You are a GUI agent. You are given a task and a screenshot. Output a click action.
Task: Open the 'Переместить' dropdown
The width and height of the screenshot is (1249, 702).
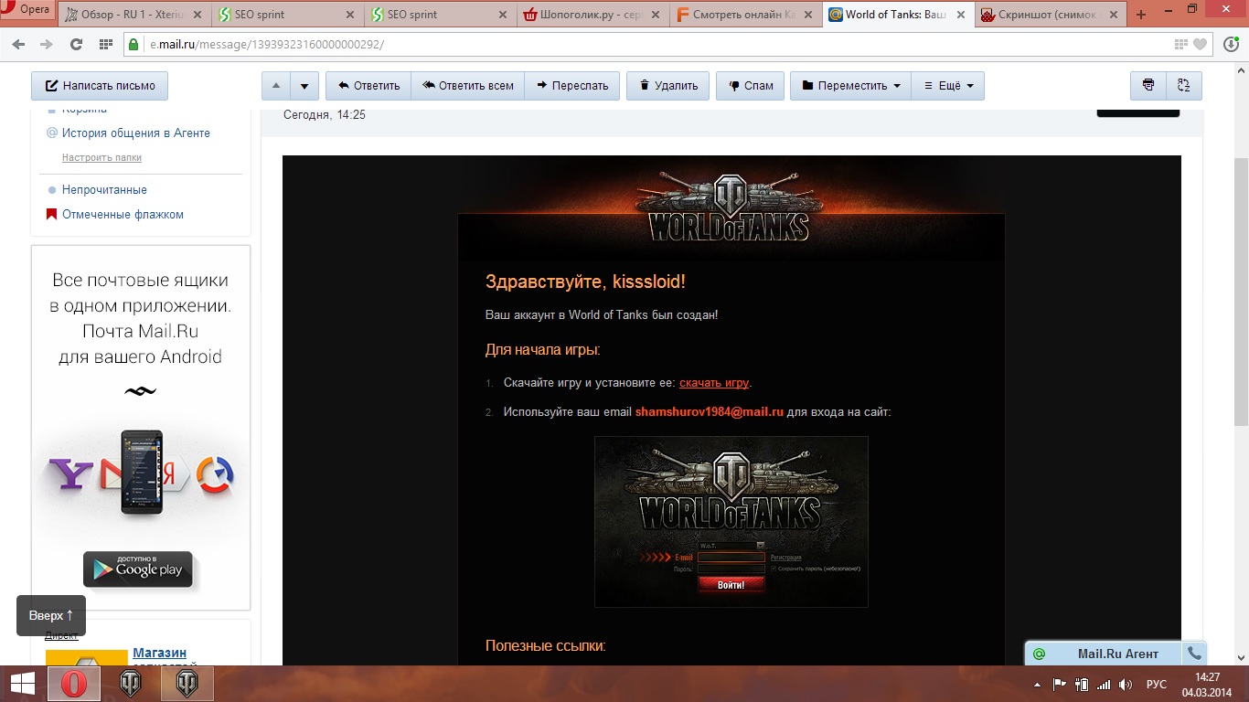coord(850,86)
